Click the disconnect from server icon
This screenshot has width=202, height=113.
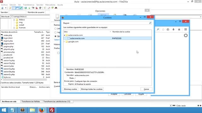click(x=37, y=8)
